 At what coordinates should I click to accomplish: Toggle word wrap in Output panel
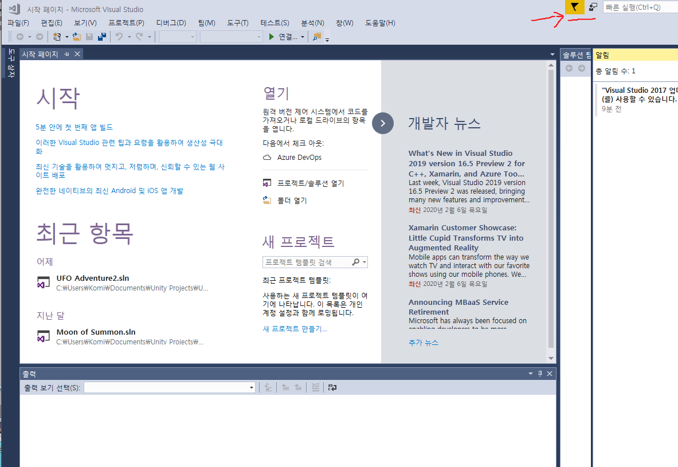coord(332,387)
